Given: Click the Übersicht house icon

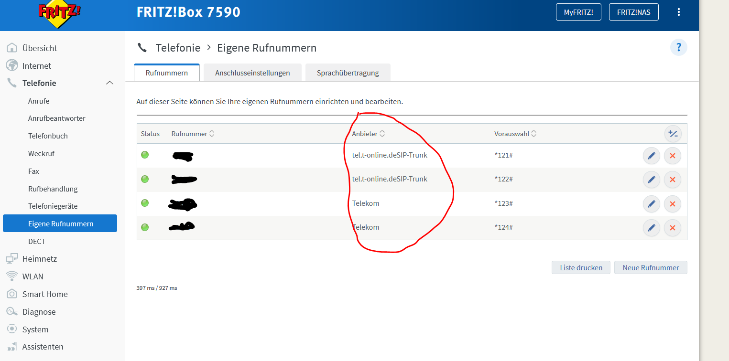Looking at the screenshot, I should pyautogui.click(x=12, y=48).
